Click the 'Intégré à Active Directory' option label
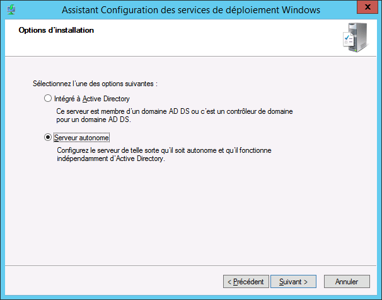Image resolution: width=382 pixels, height=300 pixels. (92, 99)
